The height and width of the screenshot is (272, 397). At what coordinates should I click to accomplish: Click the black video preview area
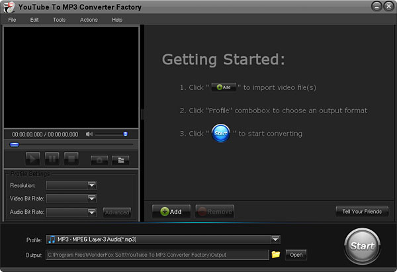point(71,77)
